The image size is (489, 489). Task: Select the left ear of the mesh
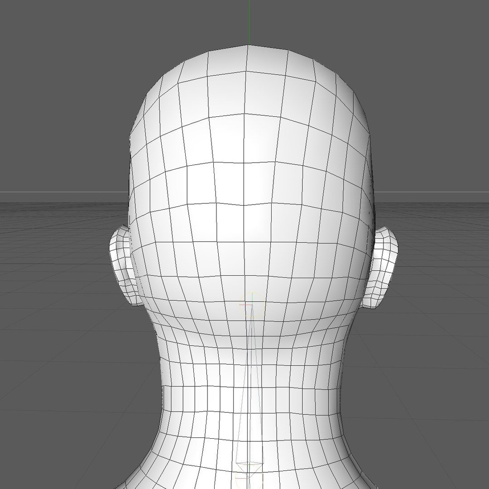coord(124,265)
